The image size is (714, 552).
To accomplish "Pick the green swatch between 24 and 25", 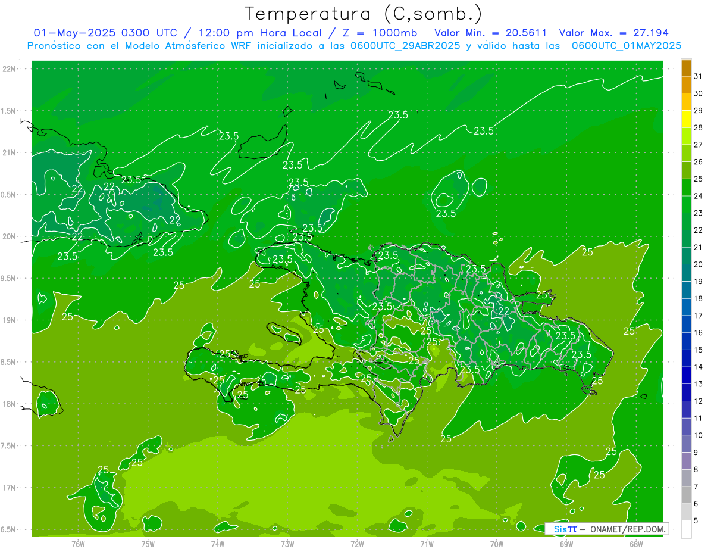I will click(x=687, y=188).
